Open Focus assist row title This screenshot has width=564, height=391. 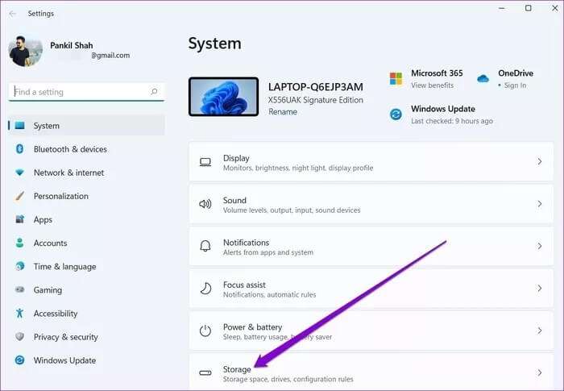tap(244, 285)
